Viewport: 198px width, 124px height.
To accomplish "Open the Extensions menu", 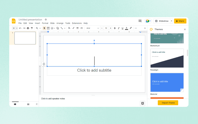I will pyautogui.click(x=77, y=23).
